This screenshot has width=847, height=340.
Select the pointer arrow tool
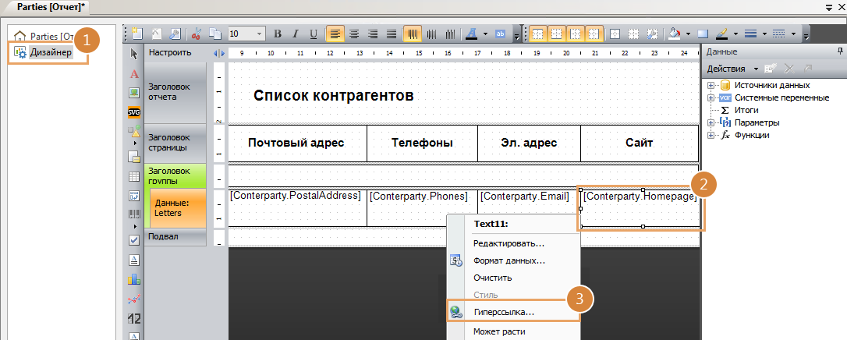click(x=134, y=54)
